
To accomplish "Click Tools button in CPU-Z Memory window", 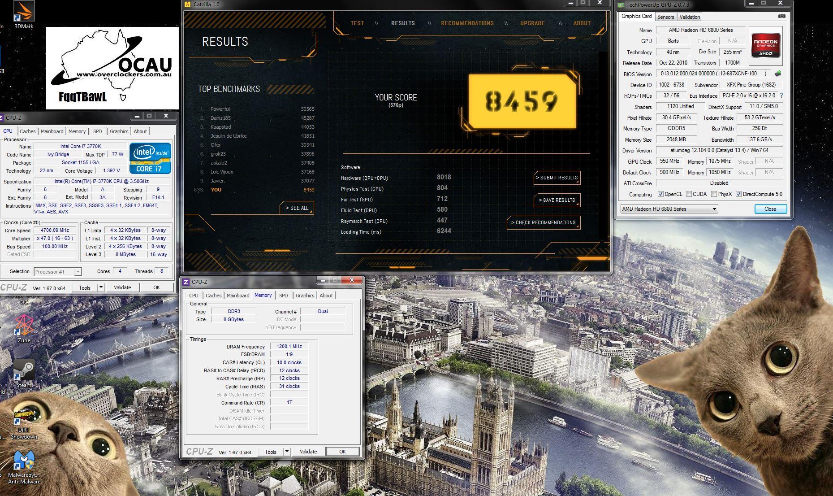I will 270,452.
